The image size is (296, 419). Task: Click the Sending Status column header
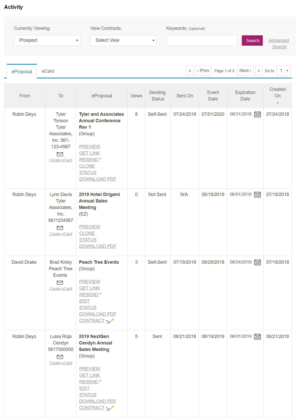(157, 96)
